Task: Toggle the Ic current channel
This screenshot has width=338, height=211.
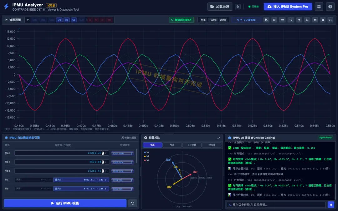Action: tap(102, 20)
